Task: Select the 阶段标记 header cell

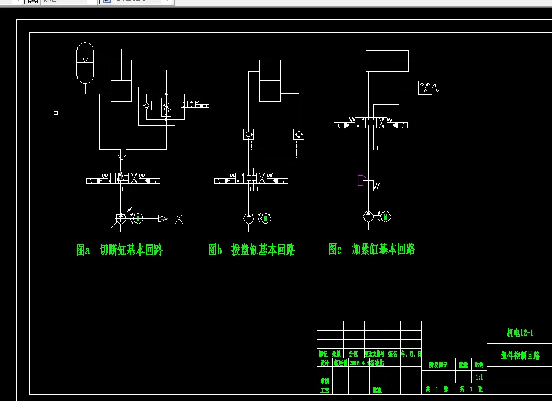Action: (438, 365)
